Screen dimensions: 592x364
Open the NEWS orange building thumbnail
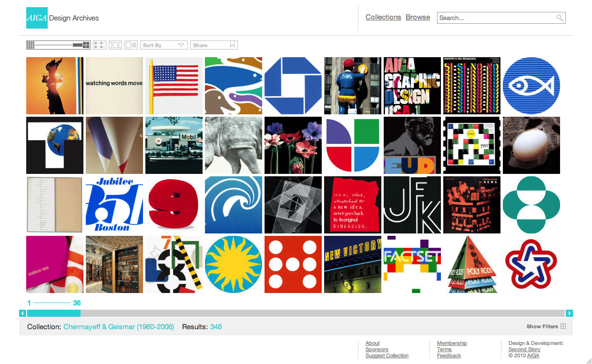click(x=472, y=205)
